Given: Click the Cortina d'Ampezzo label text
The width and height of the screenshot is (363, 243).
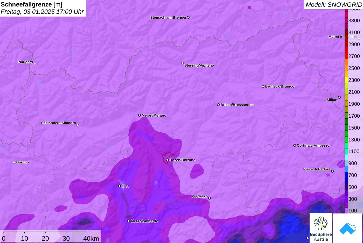Looking at the screenshot, I should (313, 145).
